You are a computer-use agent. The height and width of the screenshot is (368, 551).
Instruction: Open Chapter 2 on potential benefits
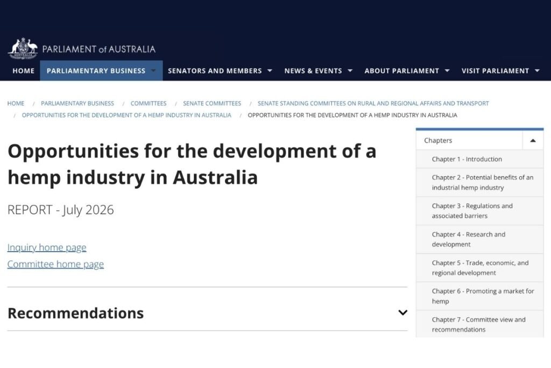pyautogui.click(x=479, y=182)
